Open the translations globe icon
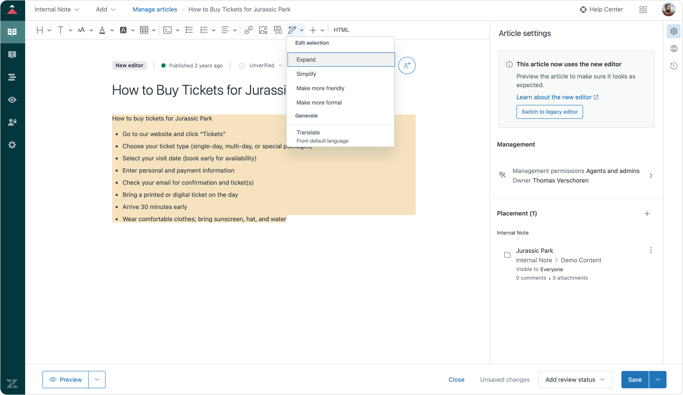 pyautogui.click(x=674, y=49)
